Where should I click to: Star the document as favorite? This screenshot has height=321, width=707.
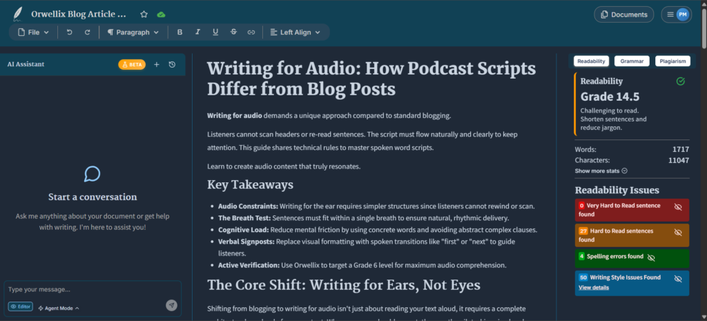point(144,14)
